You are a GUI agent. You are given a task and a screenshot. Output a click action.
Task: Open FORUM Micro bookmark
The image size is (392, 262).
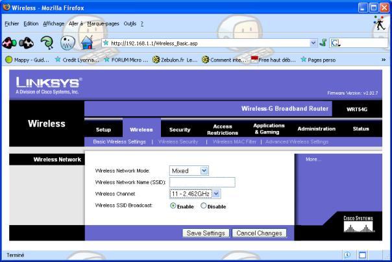126,60
